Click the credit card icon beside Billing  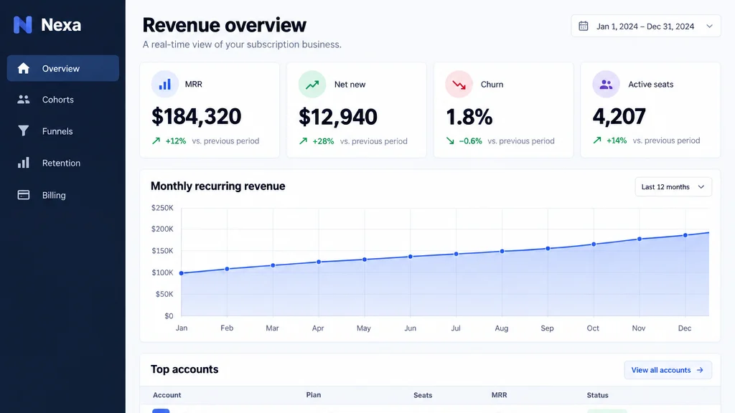(x=24, y=195)
